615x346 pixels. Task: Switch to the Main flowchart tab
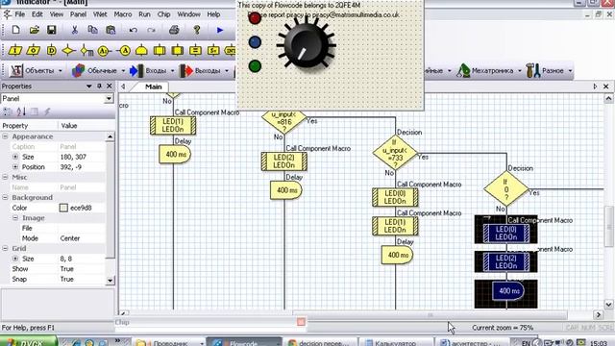(x=154, y=86)
